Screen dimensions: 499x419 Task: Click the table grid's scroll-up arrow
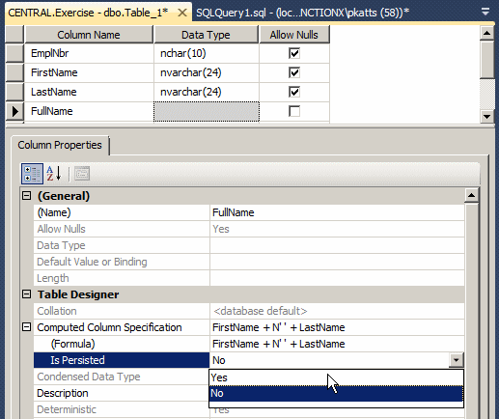pyautogui.click(x=486, y=33)
